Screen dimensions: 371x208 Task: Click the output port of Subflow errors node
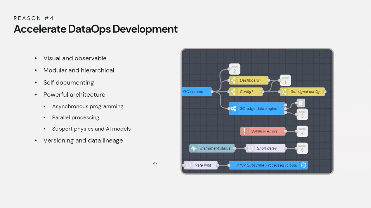(285, 131)
